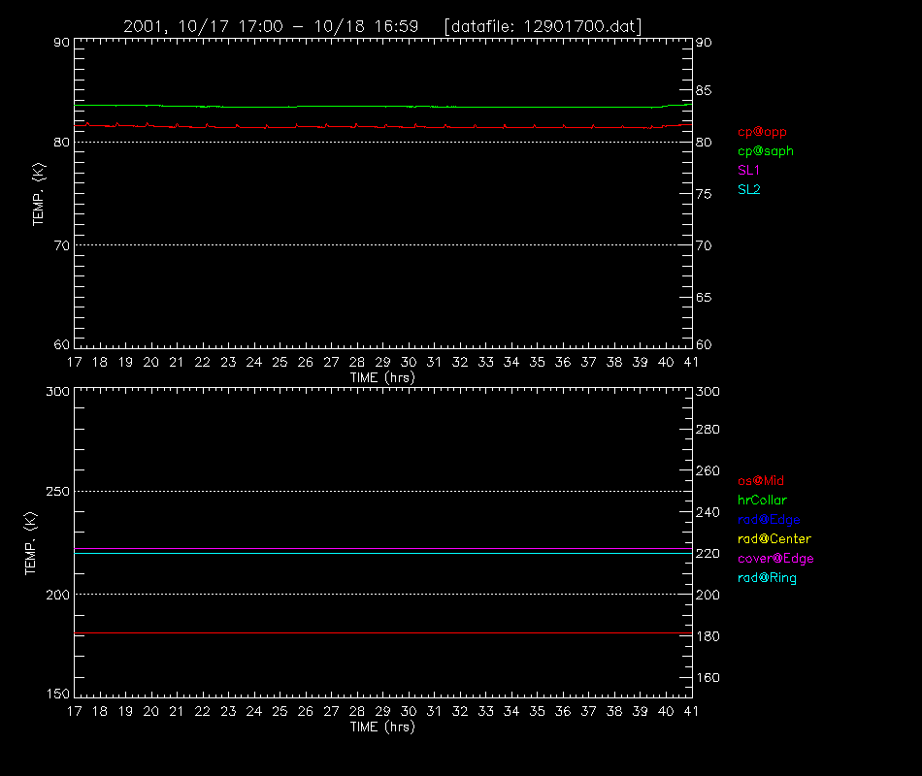Click the hour 29 tick label under the upper plot

(382, 363)
